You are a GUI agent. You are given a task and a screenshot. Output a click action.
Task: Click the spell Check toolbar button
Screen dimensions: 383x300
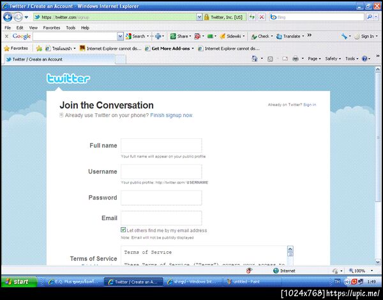(260, 36)
